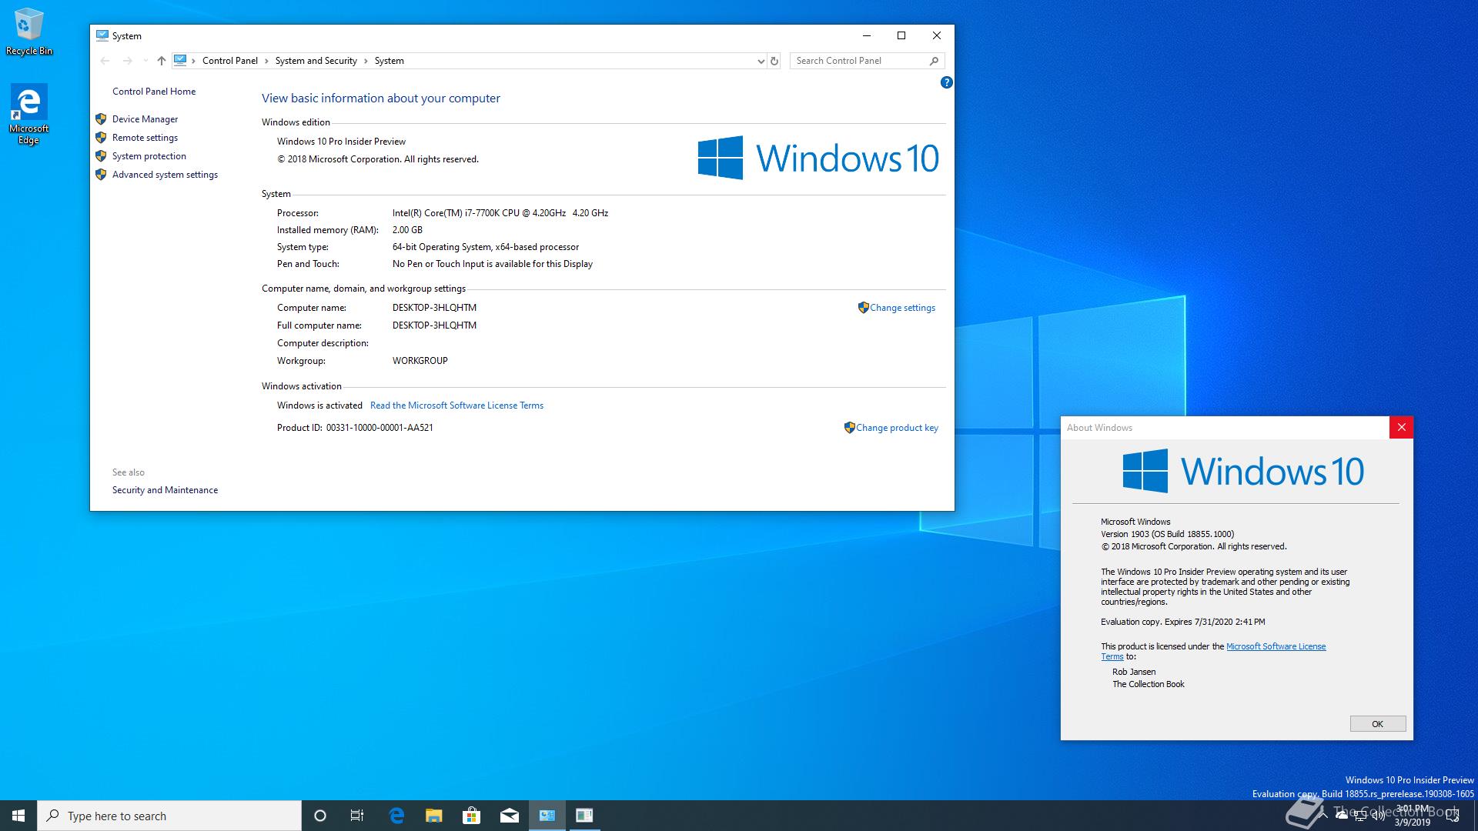Image resolution: width=1478 pixels, height=831 pixels.
Task: Open the Recycle Bin desktop icon
Action: [x=29, y=32]
